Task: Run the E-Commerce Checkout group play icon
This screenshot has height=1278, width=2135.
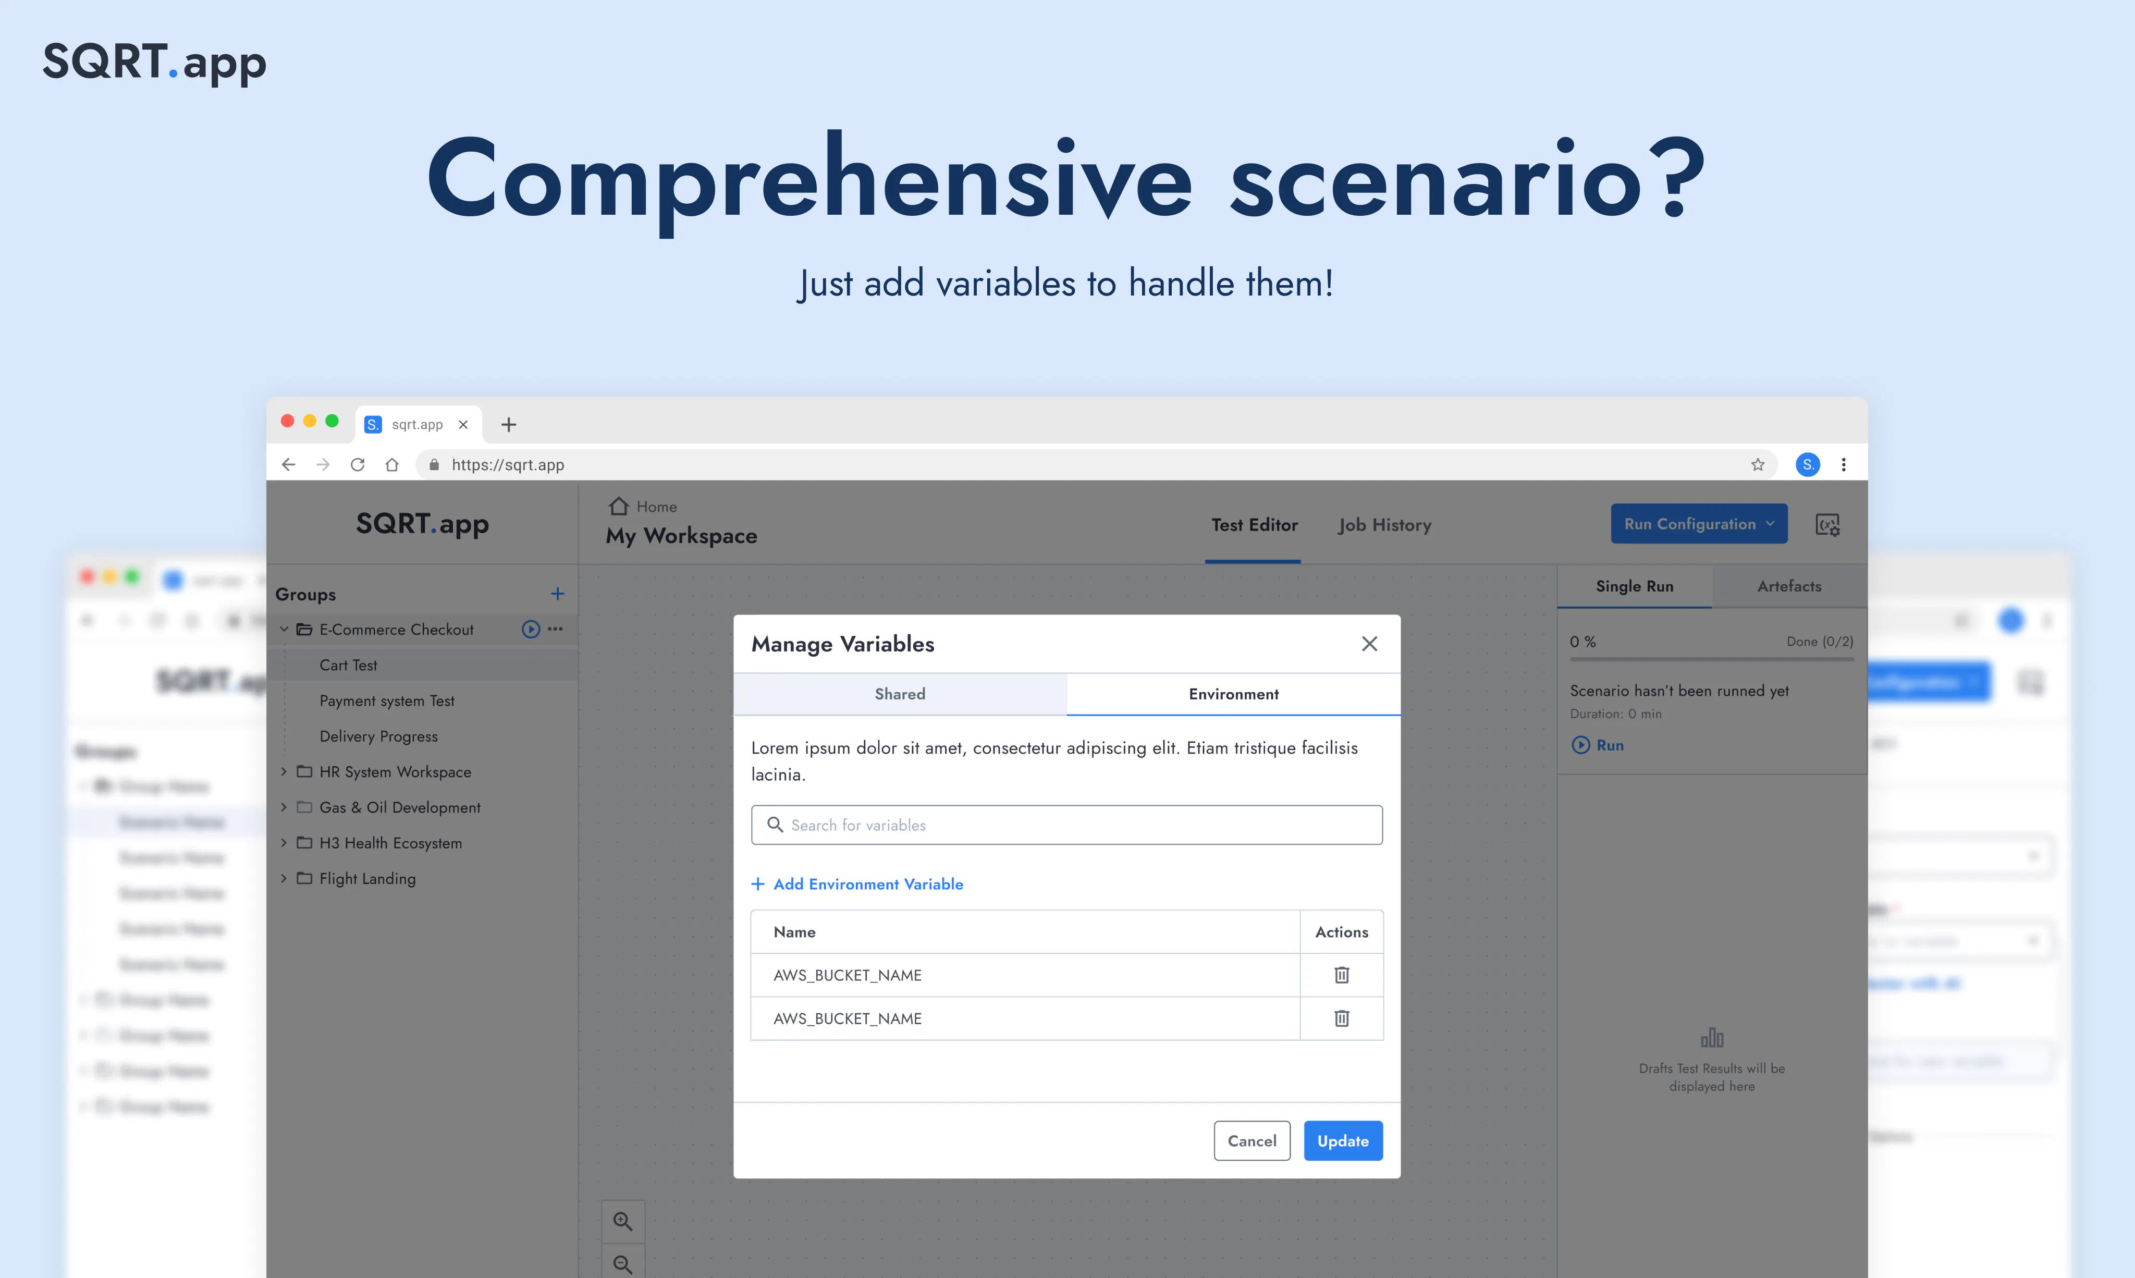Action: (531, 630)
